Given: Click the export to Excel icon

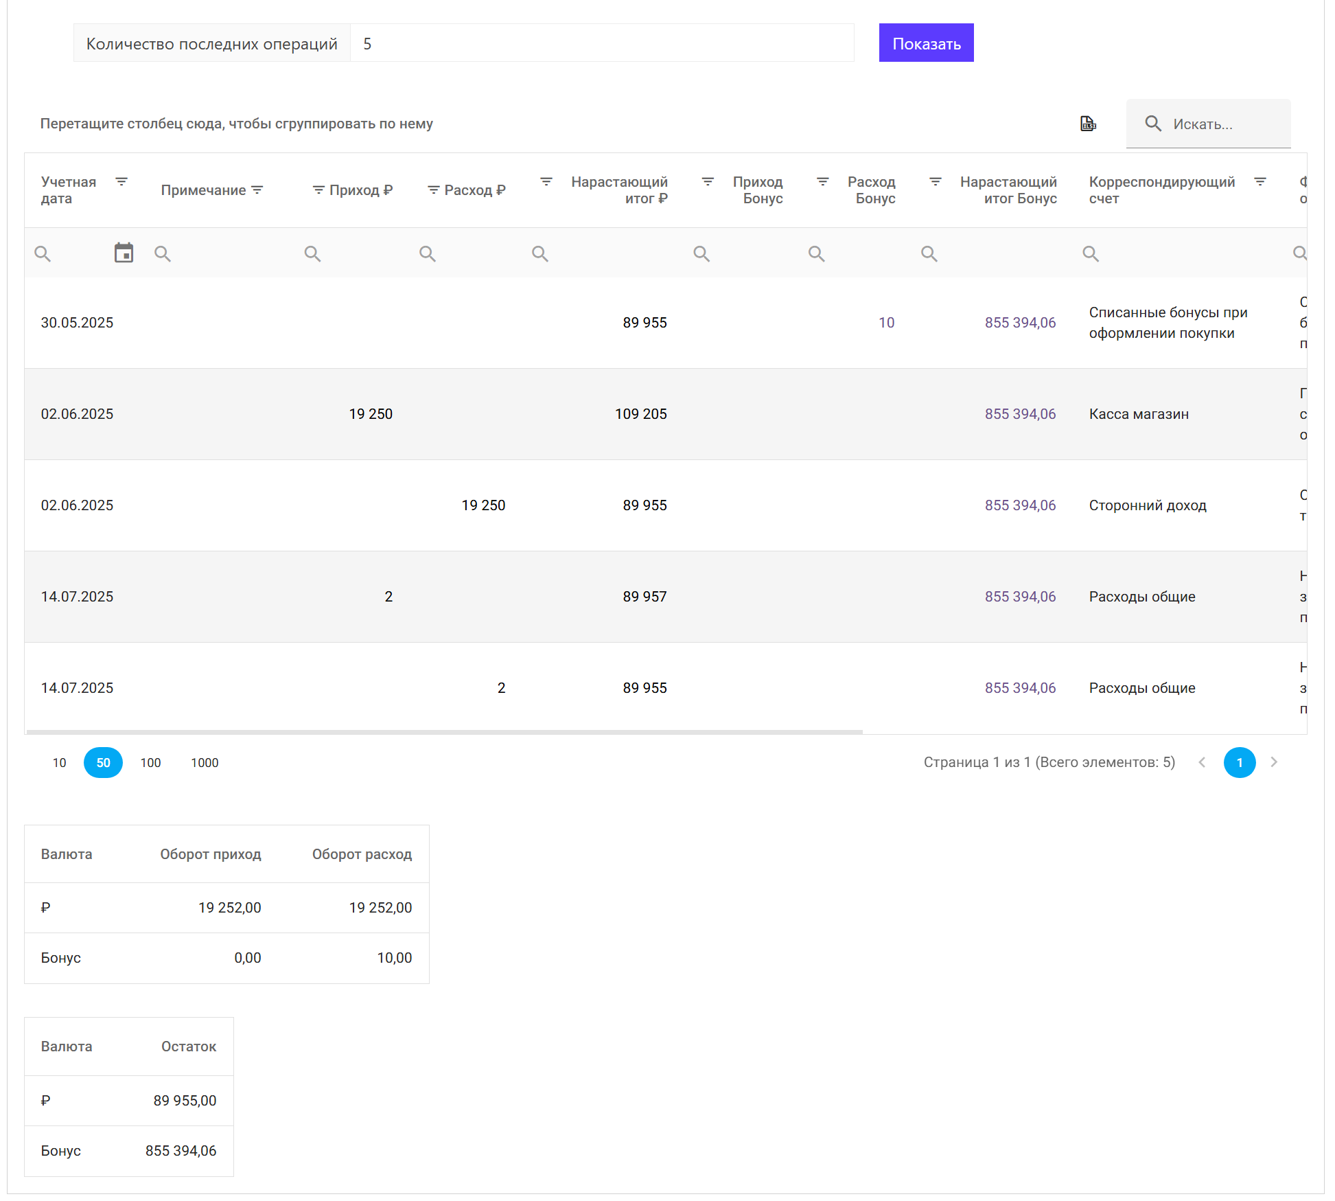Looking at the screenshot, I should tap(1088, 124).
